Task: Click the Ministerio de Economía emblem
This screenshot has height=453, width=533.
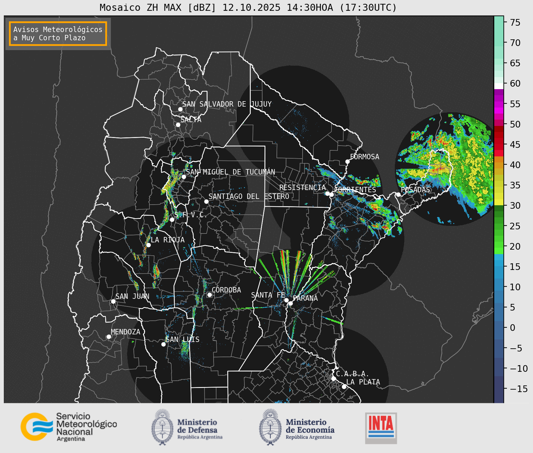Action: (270, 427)
